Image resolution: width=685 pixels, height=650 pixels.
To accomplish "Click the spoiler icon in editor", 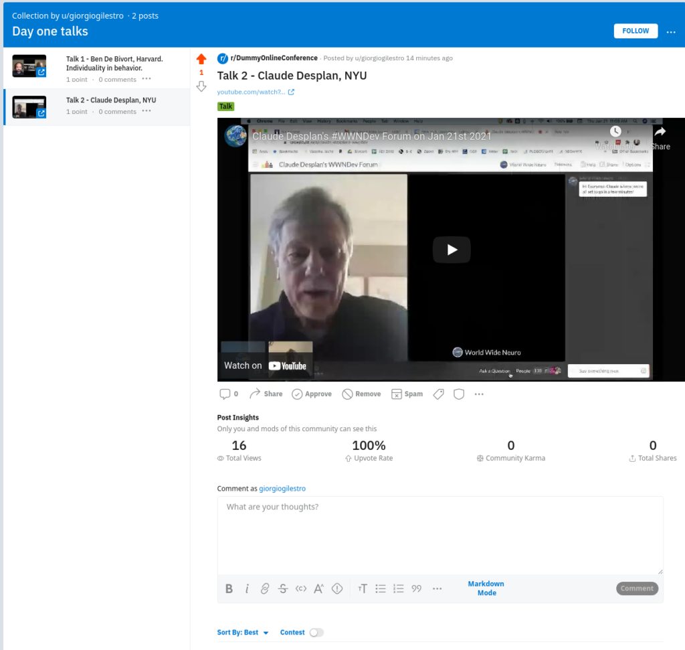I will [x=337, y=588].
